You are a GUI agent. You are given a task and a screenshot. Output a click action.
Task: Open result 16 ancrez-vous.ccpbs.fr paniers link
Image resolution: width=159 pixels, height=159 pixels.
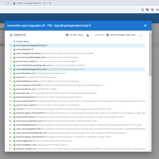click(48, 105)
